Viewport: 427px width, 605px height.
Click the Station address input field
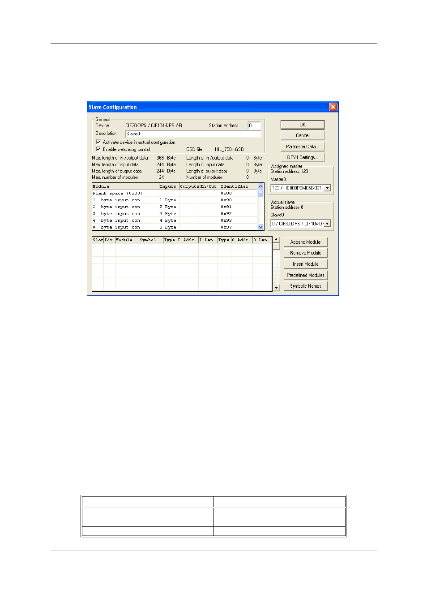tap(254, 125)
